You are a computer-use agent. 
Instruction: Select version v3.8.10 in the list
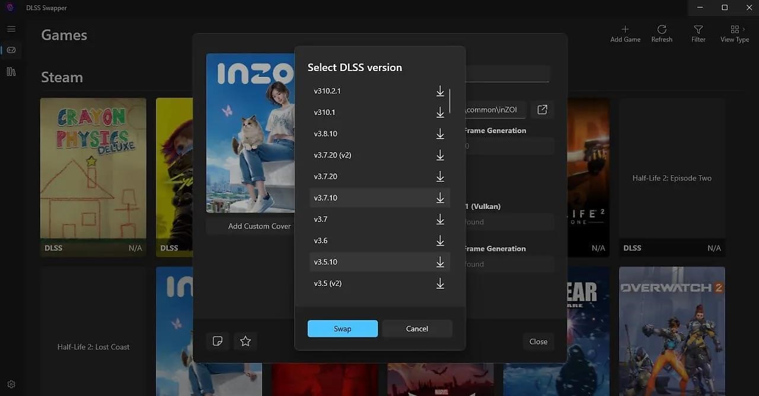click(379, 134)
